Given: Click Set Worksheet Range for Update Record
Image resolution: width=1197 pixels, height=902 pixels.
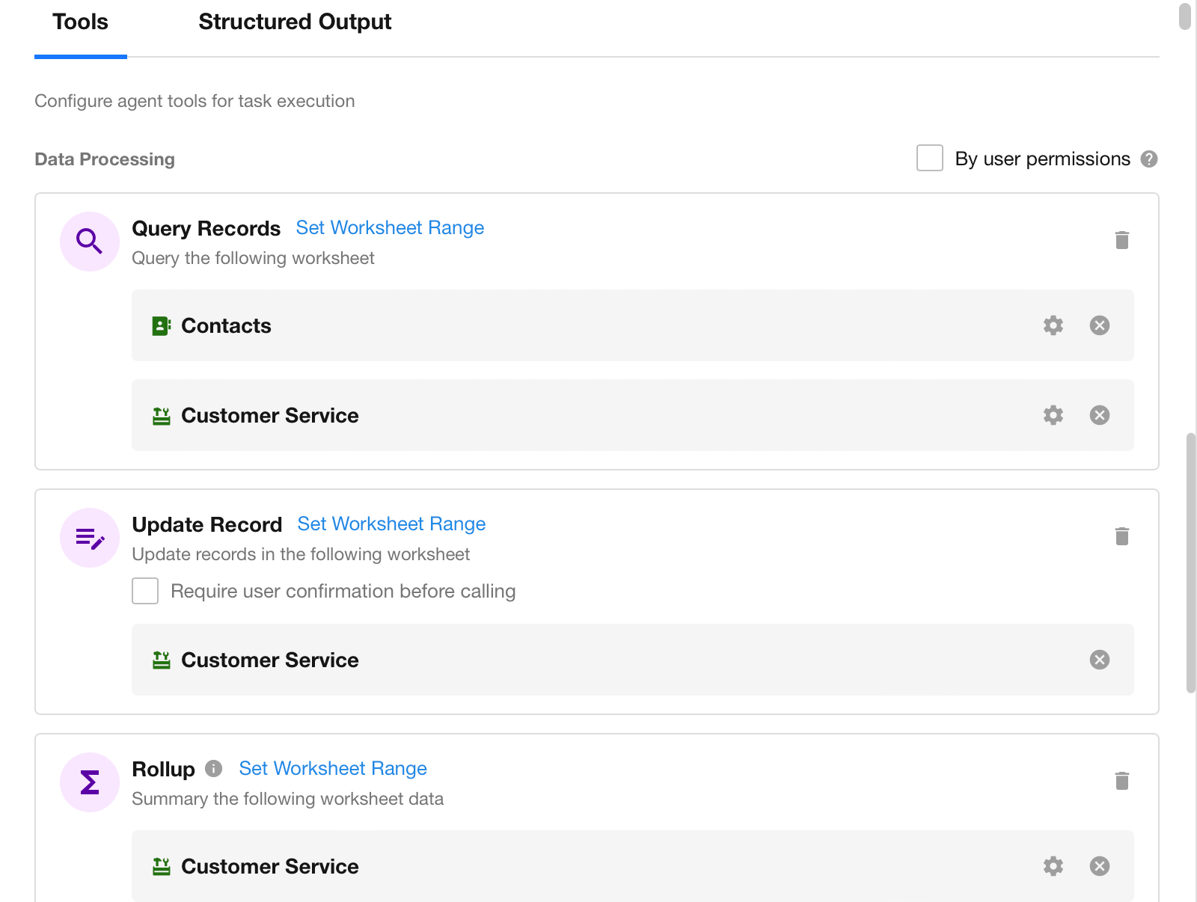Looking at the screenshot, I should click(391, 524).
